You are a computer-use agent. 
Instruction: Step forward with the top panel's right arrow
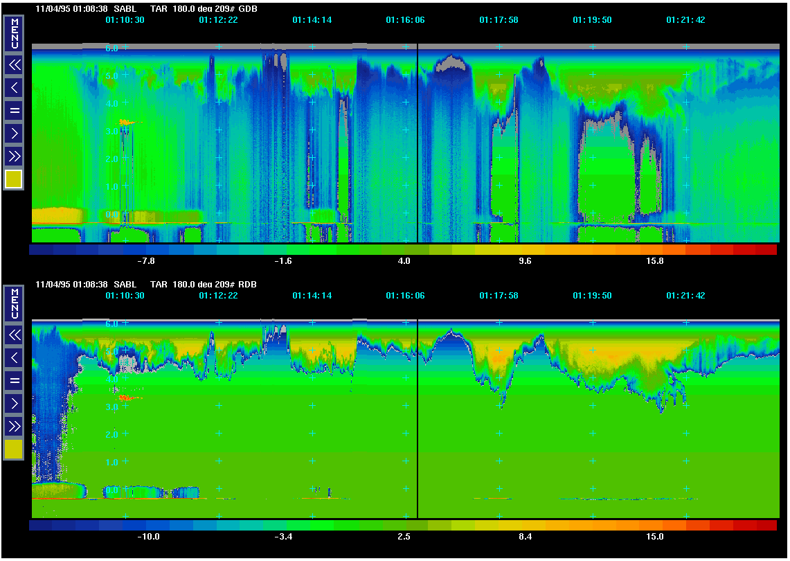pos(14,133)
